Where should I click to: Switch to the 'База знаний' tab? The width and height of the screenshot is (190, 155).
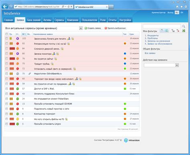pos(34,20)
